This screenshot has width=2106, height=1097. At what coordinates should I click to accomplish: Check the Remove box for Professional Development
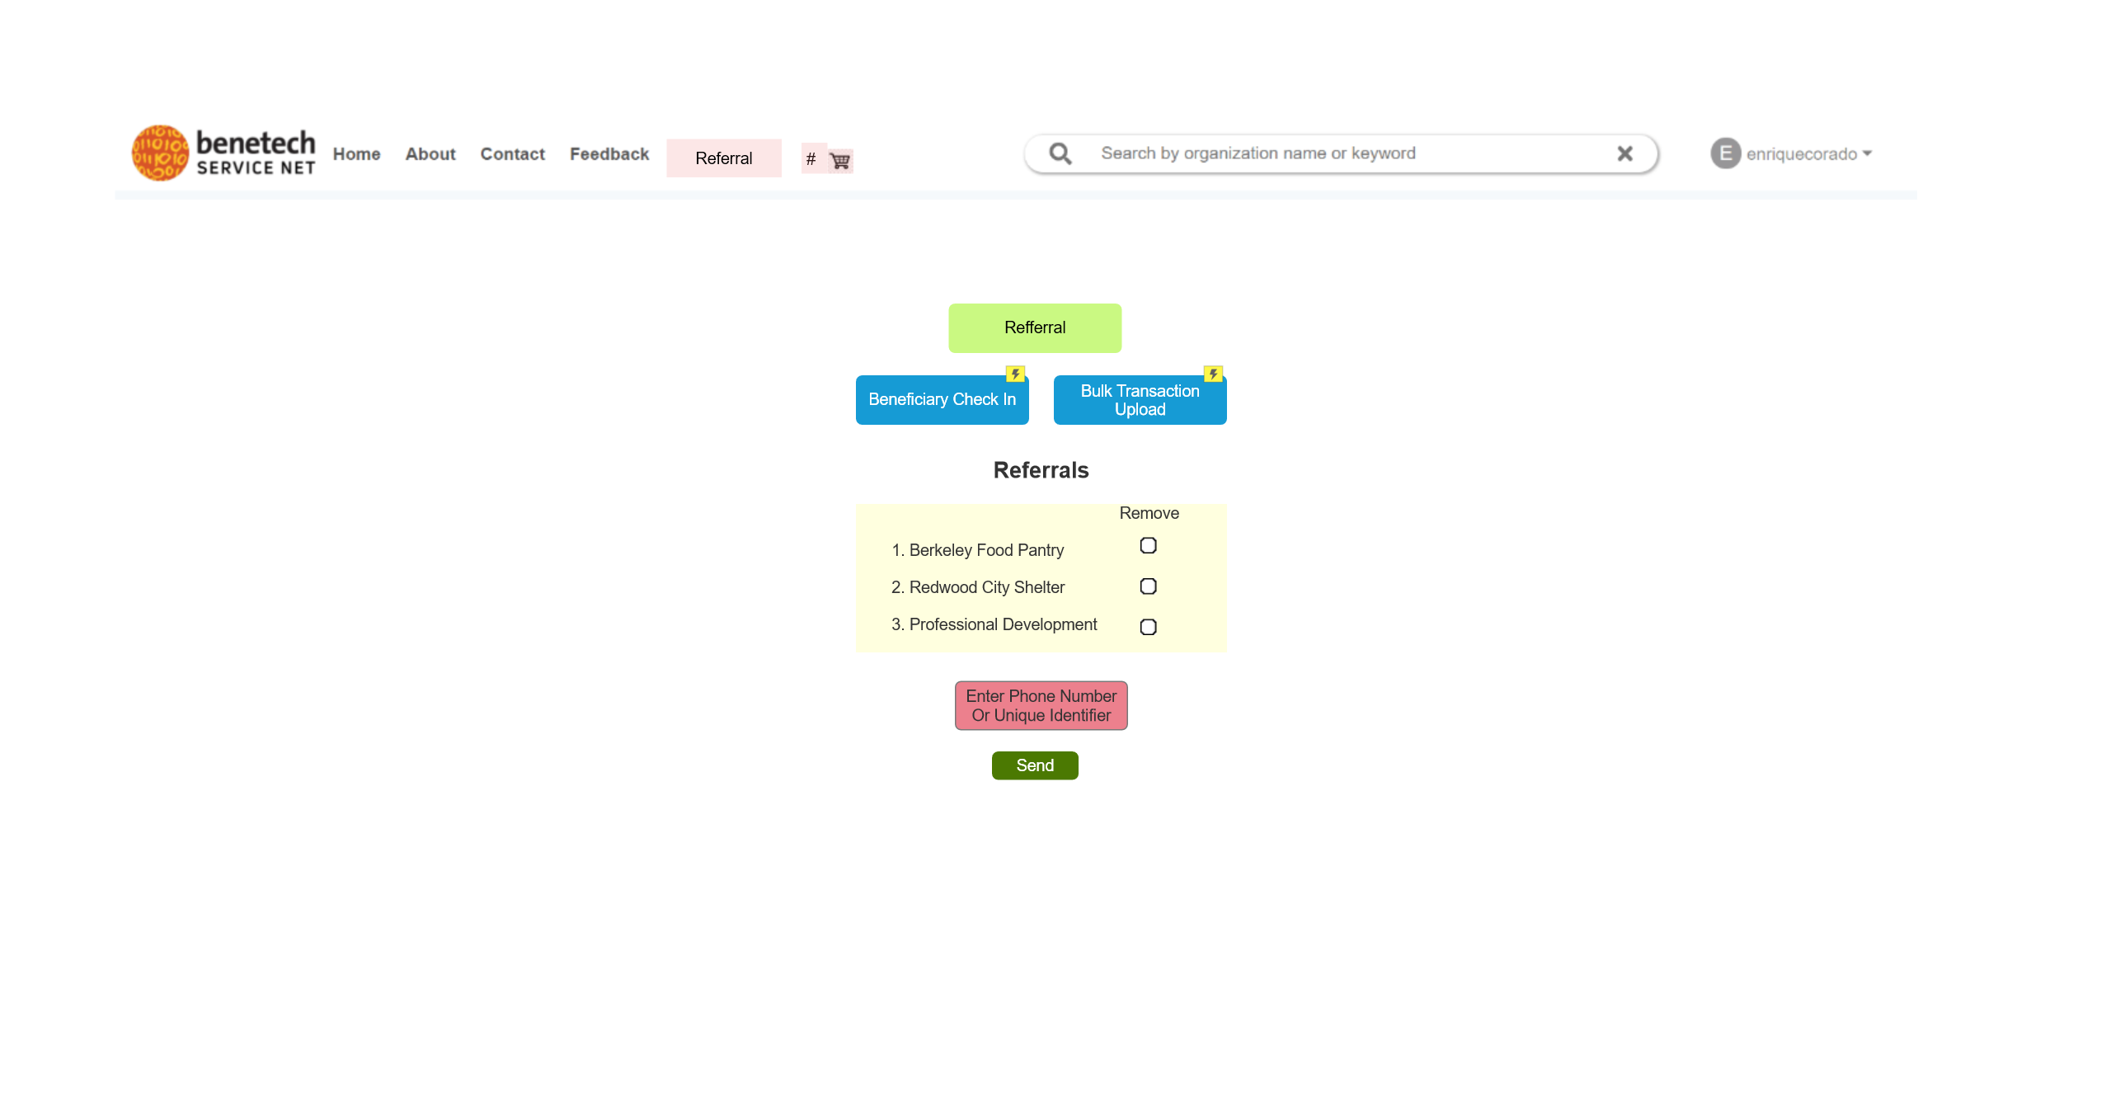(x=1148, y=627)
